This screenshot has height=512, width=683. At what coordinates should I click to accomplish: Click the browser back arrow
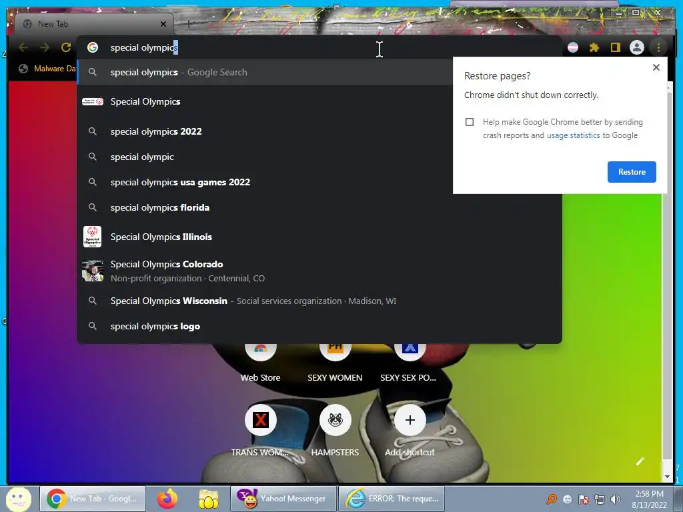point(23,47)
